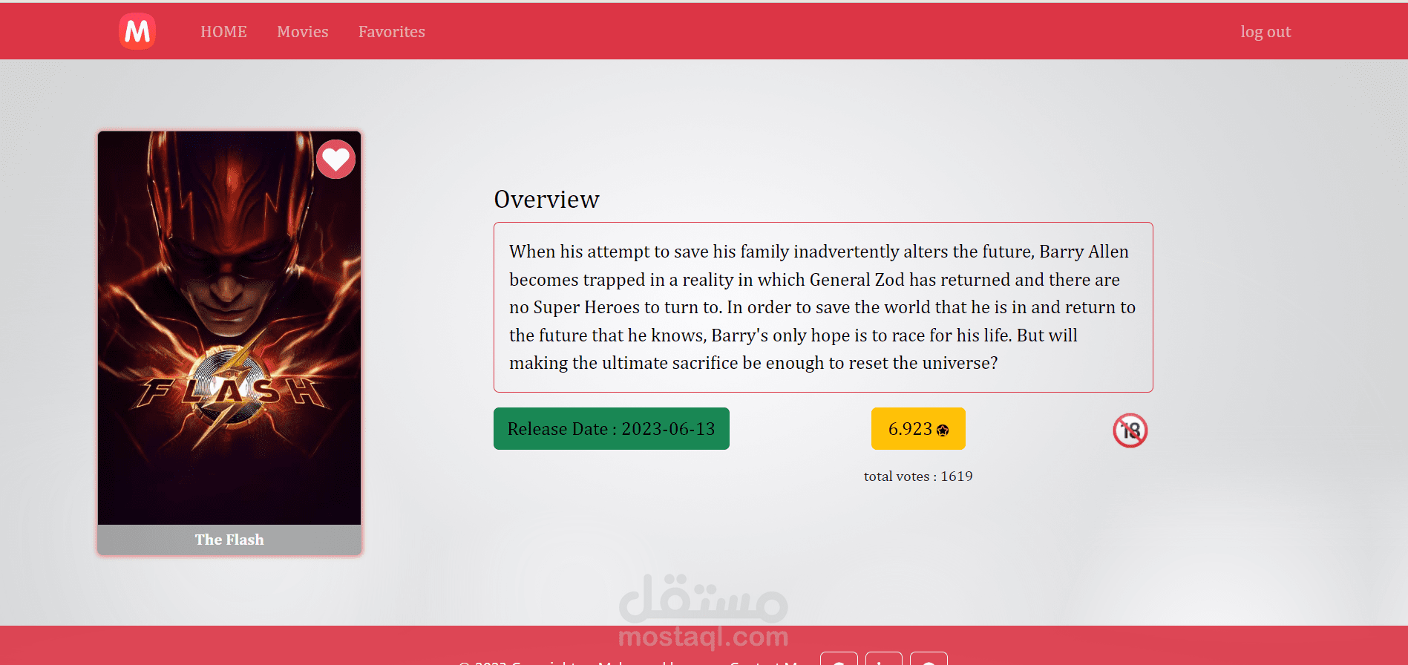Click the log out link
The image size is (1408, 665).
1265,32
